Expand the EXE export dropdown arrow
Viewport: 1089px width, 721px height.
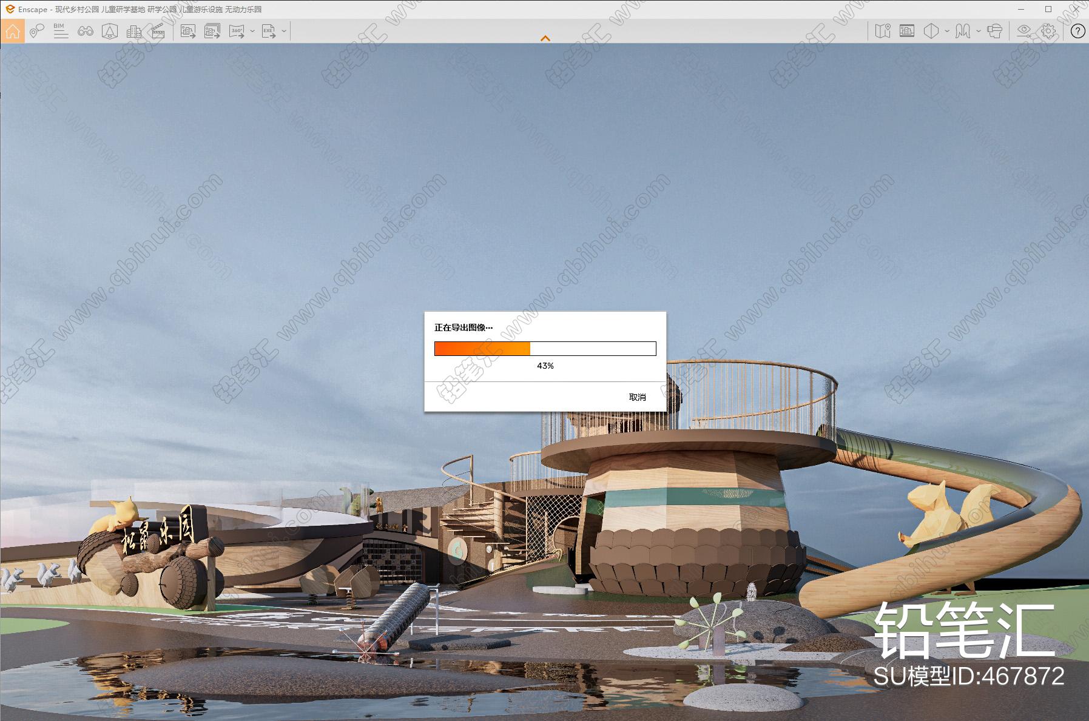pos(283,30)
